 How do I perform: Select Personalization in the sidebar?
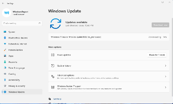(x=22, y=50)
